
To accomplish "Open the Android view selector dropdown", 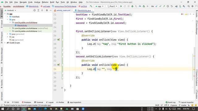I will [10, 10].
